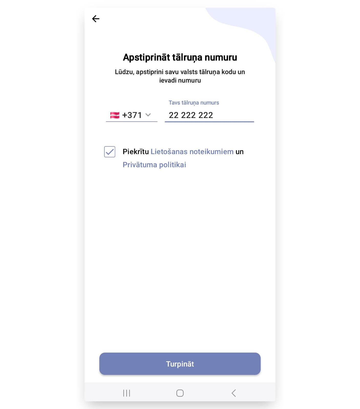
Task: Open the Privātuma politikai link
Action: 154,165
